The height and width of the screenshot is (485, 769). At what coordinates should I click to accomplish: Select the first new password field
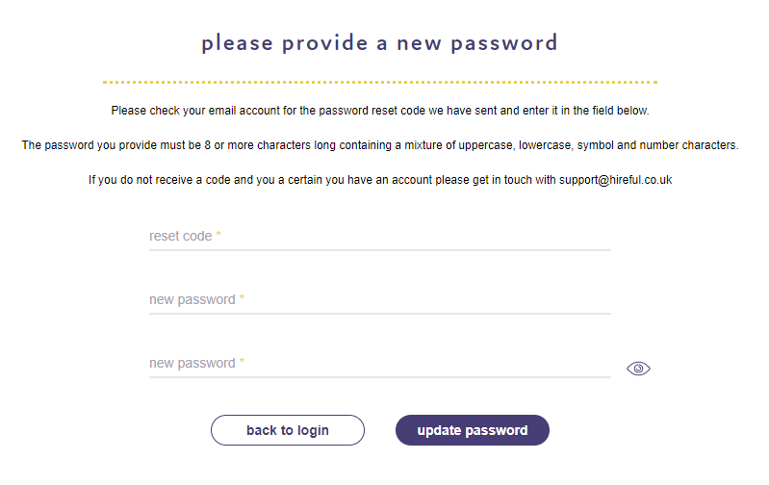click(380, 299)
